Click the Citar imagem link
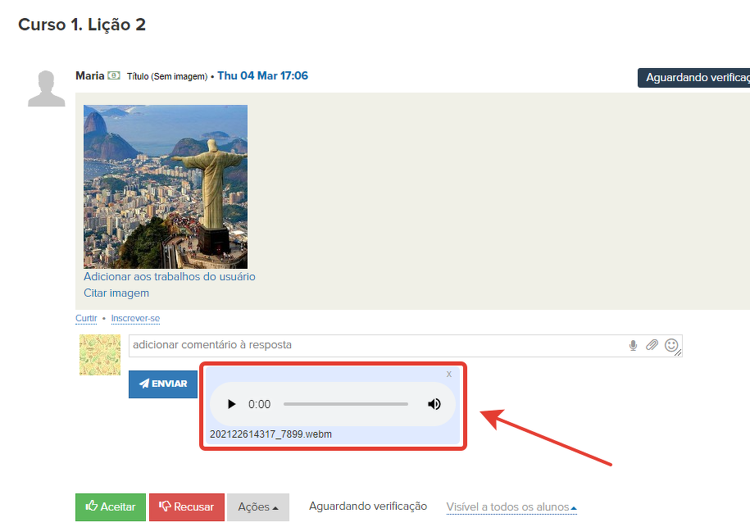This screenshot has width=750, height=527. 116,293
